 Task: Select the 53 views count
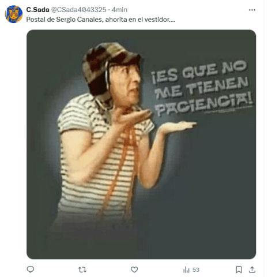[x=196, y=269]
